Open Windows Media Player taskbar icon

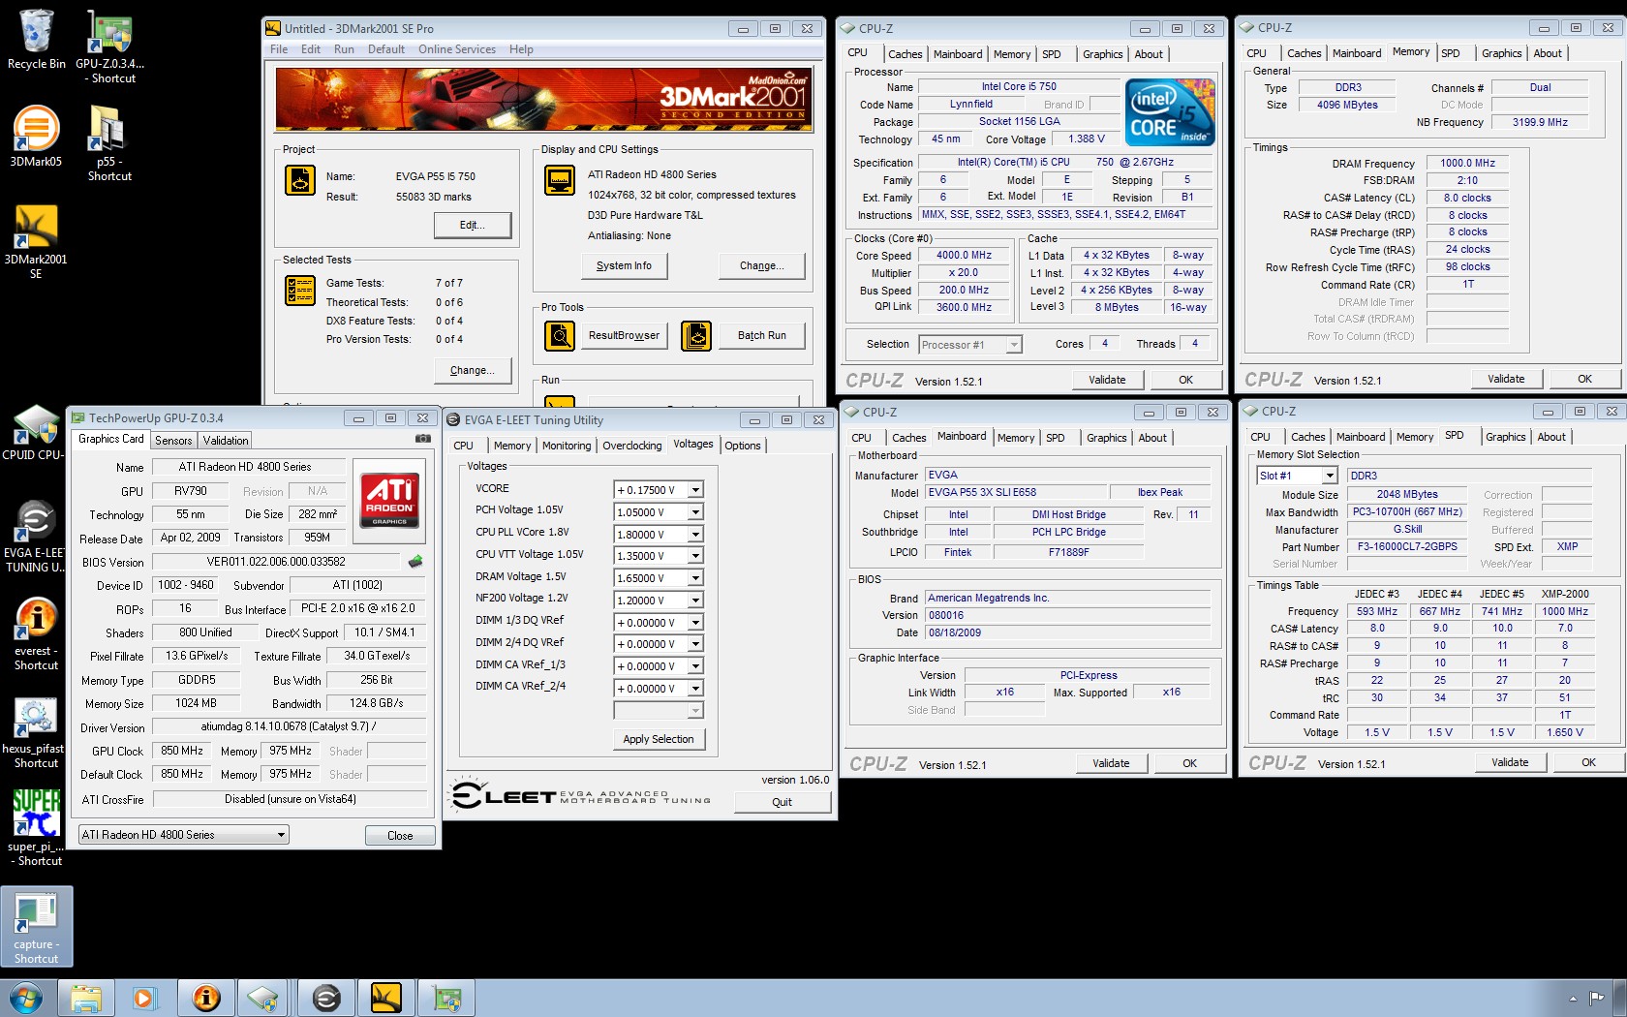click(x=144, y=998)
